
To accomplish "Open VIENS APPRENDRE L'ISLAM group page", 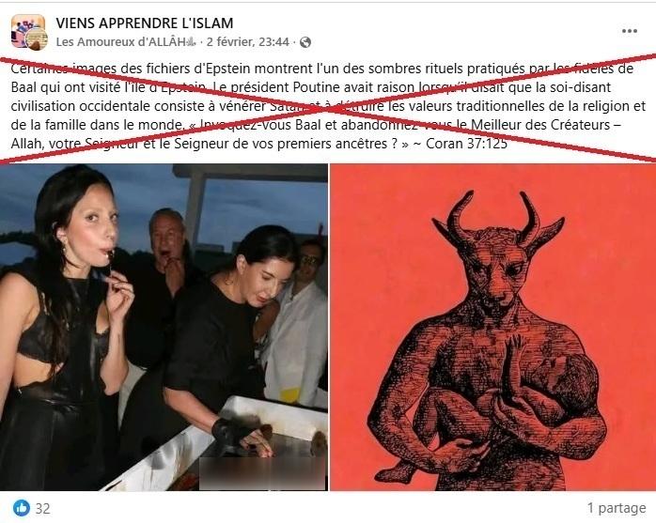I will pyautogui.click(x=145, y=23).
